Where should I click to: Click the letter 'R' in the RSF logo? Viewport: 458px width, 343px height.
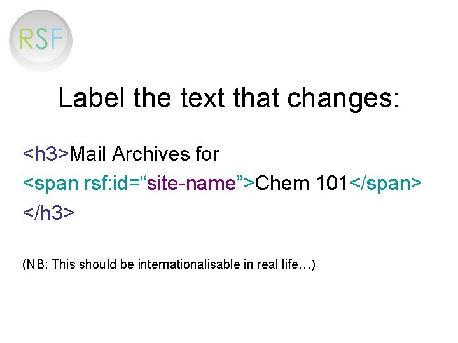[x=25, y=39]
